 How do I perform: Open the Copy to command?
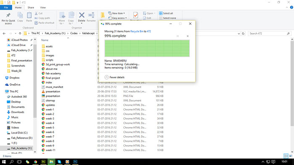pos(71,18)
